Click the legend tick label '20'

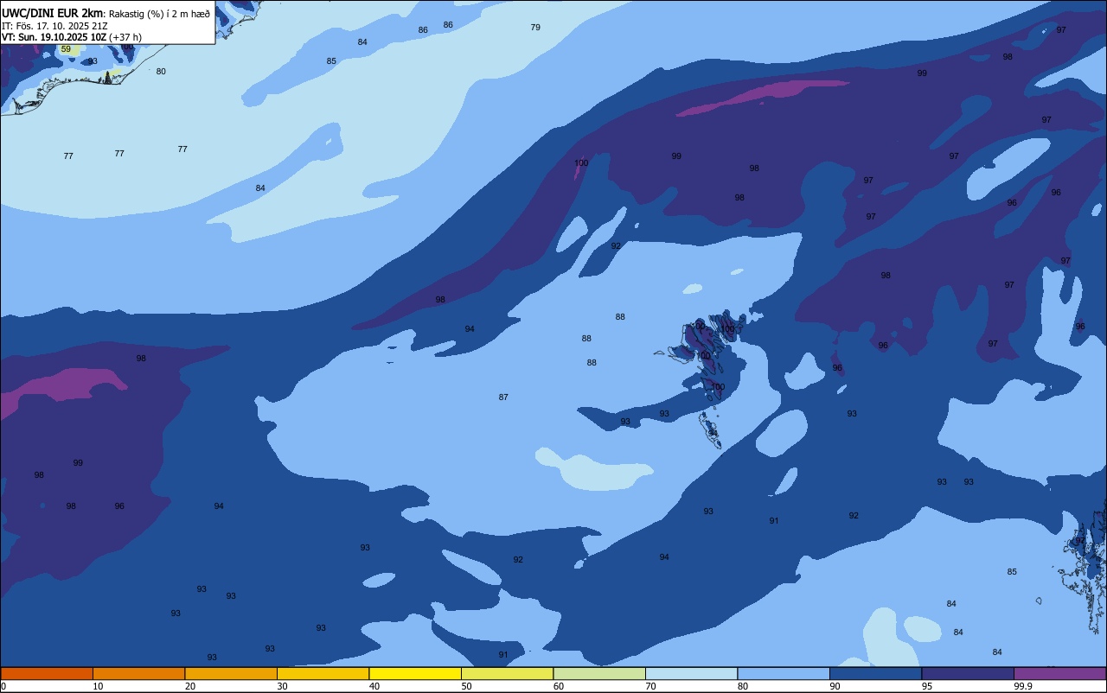(190, 686)
